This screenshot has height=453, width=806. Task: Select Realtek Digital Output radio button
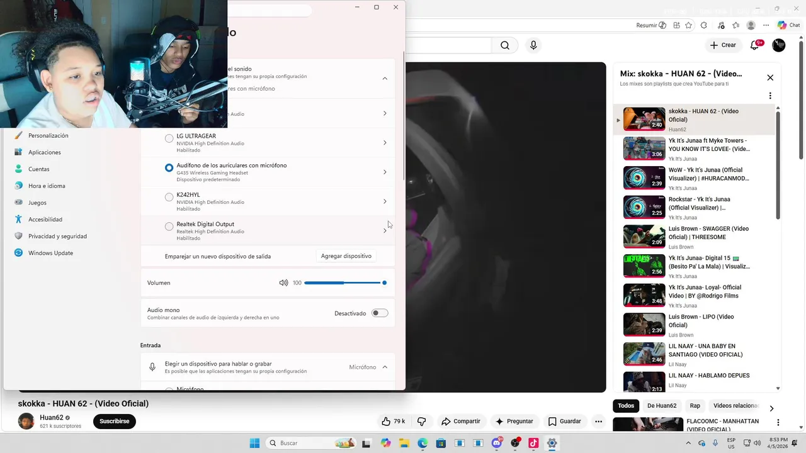click(x=169, y=226)
